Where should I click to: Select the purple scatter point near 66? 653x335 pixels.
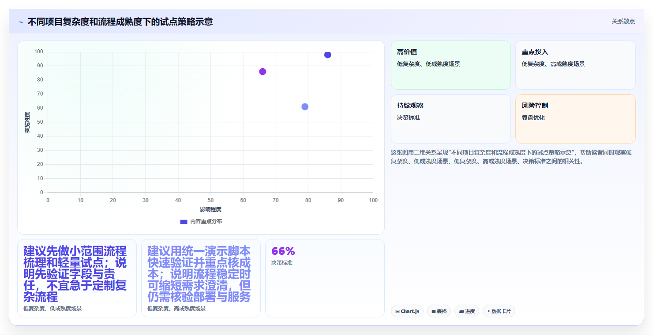click(263, 71)
